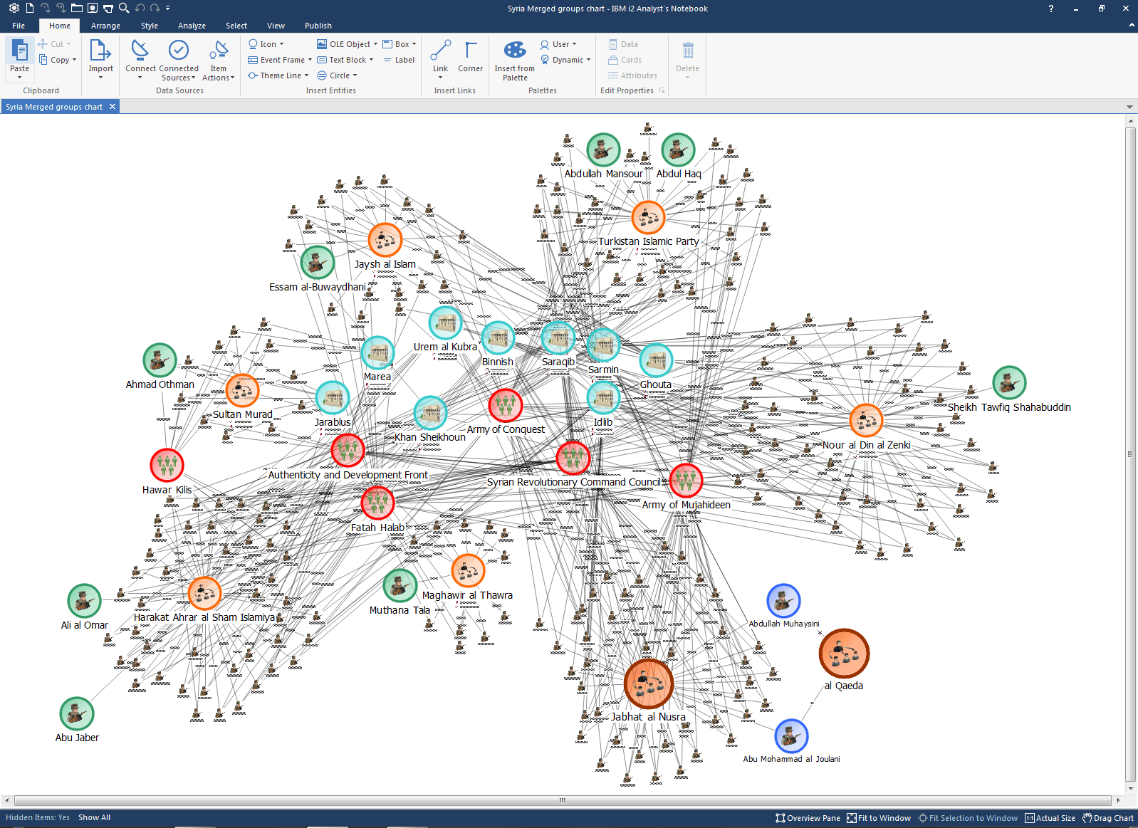
Task: Collapse the ribbon with the chevron
Action: 1131,25
